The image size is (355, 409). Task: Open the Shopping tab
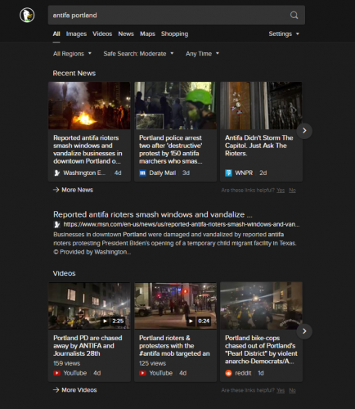tap(174, 34)
